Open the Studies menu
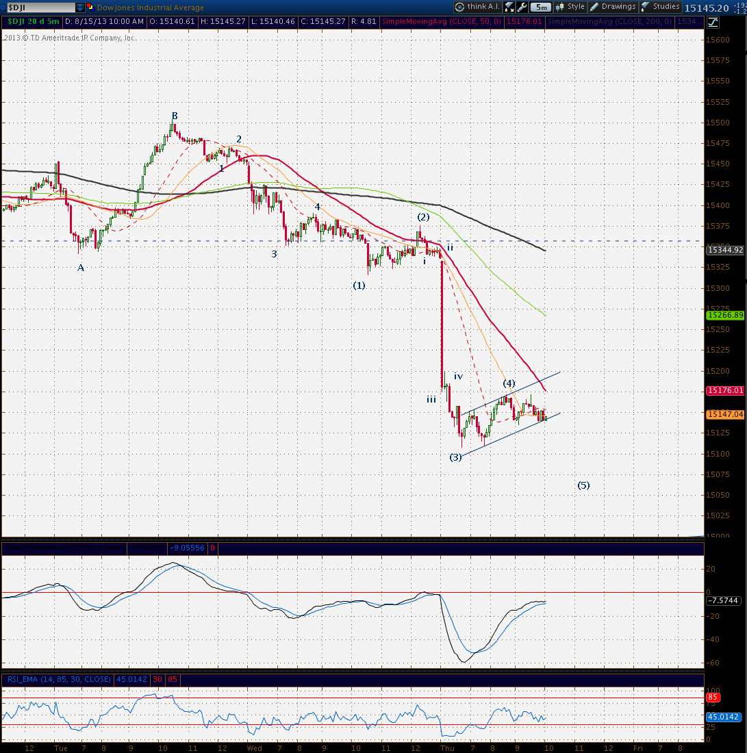This screenshot has width=747, height=753. [661, 7]
